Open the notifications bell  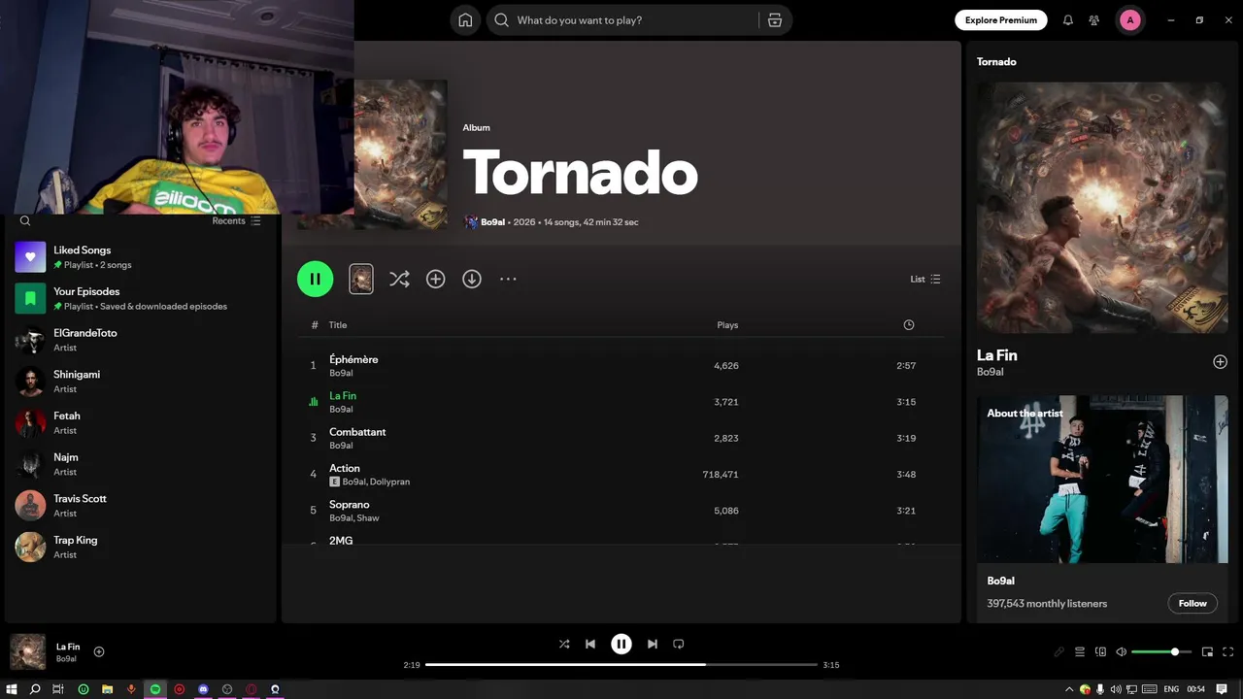click(1068, 20)
